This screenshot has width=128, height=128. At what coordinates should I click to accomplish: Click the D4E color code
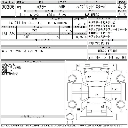click(27, 37)
